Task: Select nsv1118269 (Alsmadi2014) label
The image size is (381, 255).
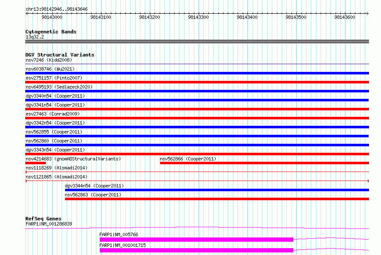Action: (x=57, y=168)
